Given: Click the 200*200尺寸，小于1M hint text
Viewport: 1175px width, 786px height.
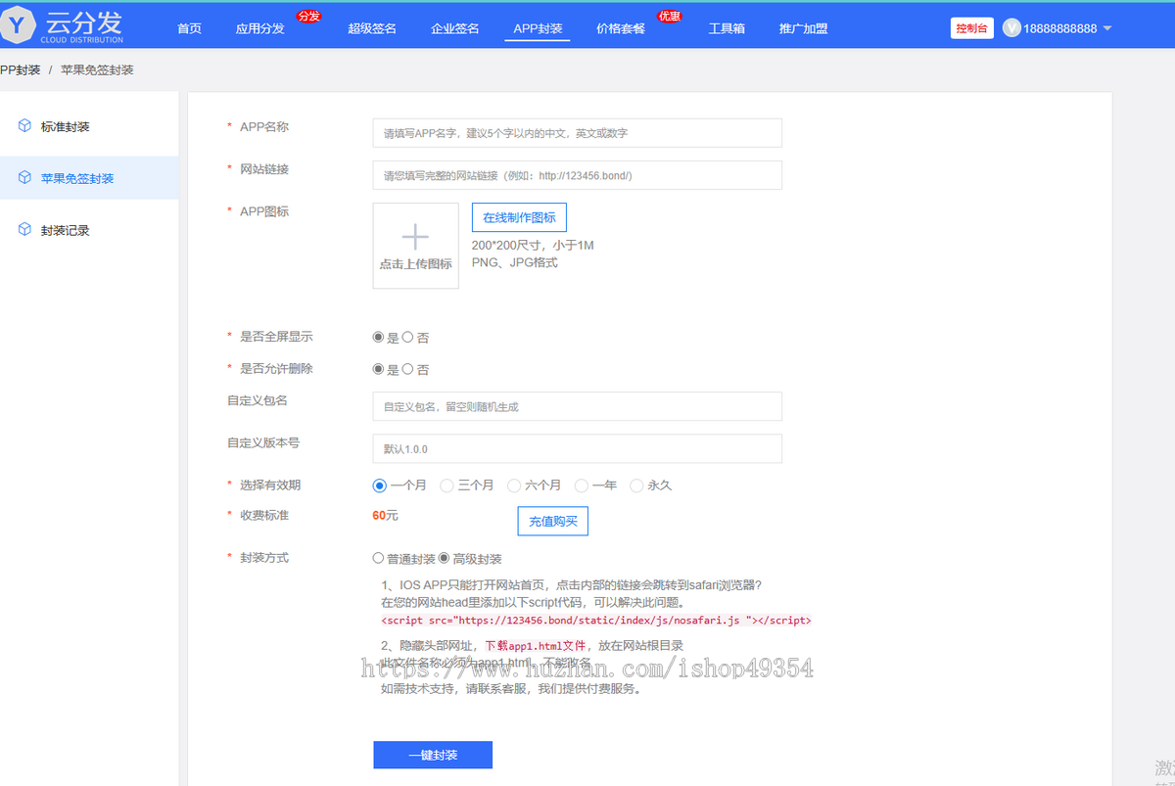Looking at the screenshot, I should (533, 246).
